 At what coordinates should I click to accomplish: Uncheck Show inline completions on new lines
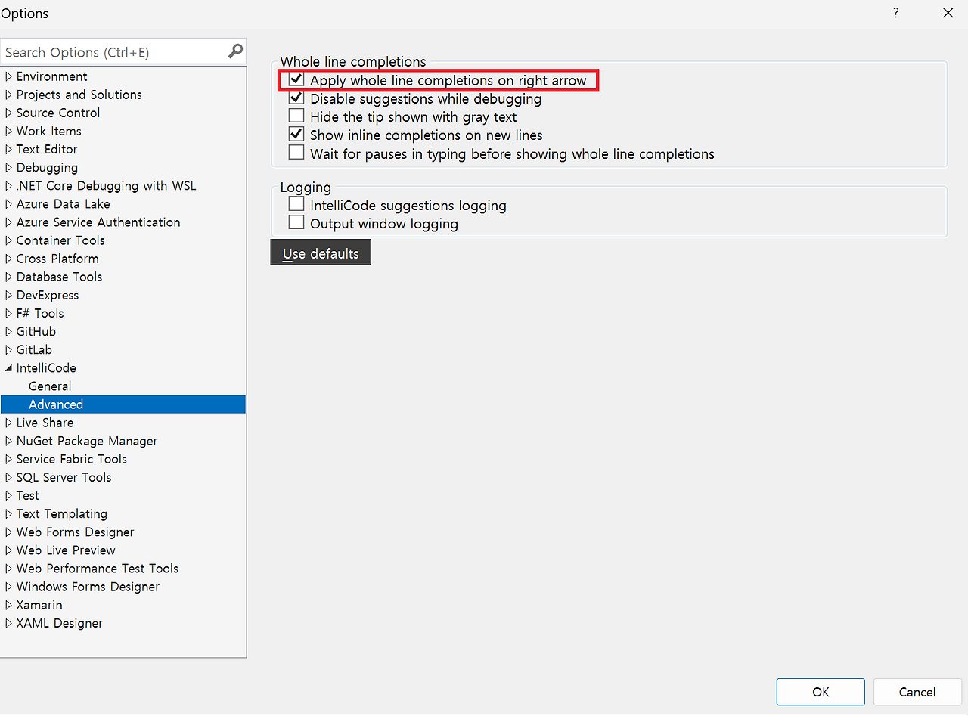[x=296, y=134]
